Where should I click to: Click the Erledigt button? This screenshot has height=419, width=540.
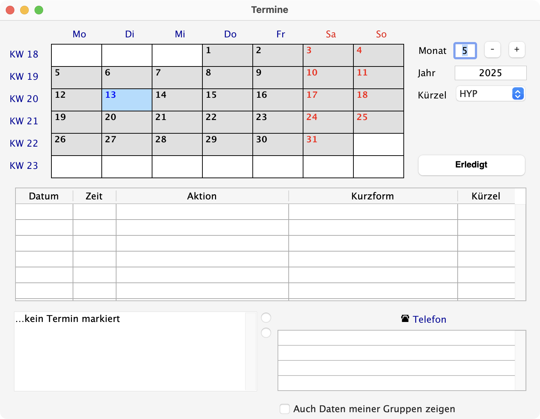point(471,165)
